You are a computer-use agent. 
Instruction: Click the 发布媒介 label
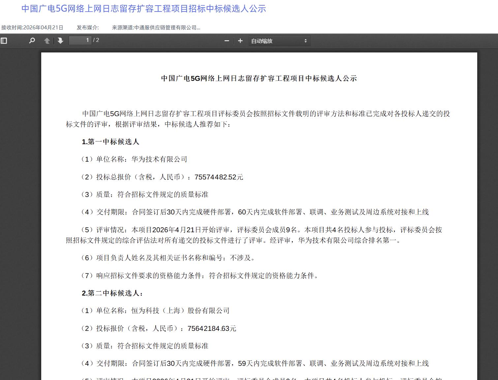88,28
